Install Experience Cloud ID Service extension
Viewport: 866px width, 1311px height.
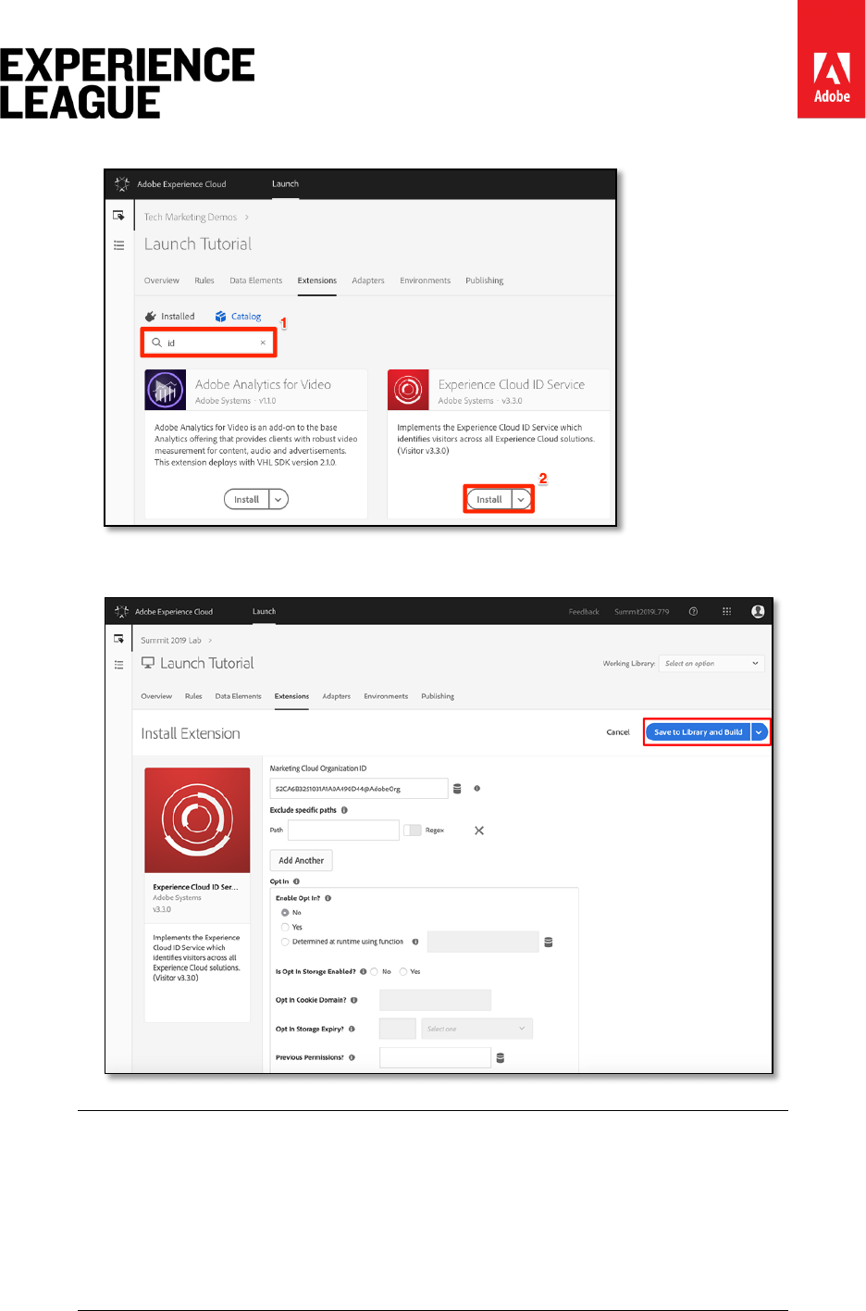click(x=489, y=499)
